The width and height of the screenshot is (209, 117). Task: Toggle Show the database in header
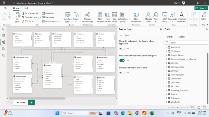[122, 49]
